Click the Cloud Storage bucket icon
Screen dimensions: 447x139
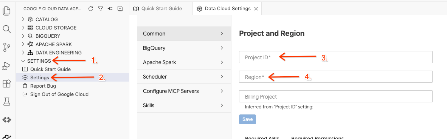pyautogui.click(x=30, y=28)
